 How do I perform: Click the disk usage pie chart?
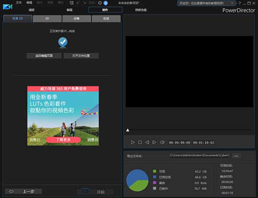(137, 180)
